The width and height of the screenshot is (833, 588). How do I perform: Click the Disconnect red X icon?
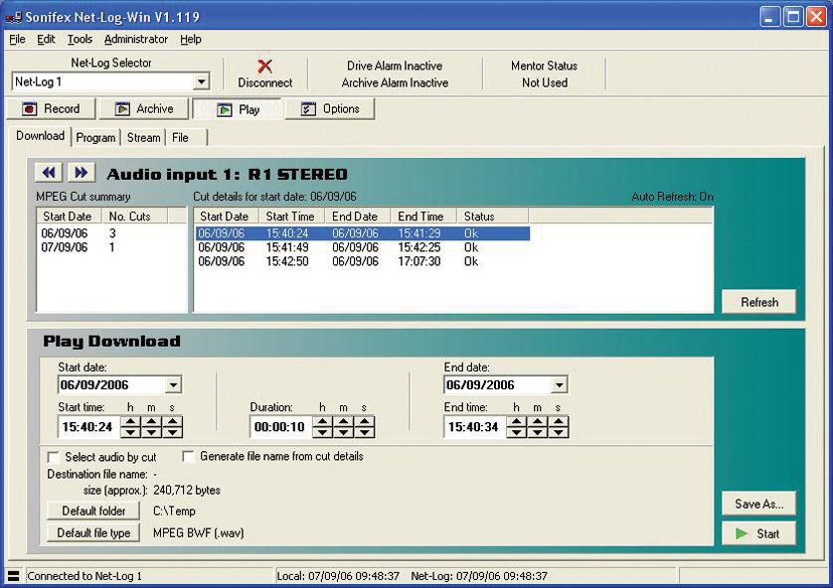pos(264,67)
